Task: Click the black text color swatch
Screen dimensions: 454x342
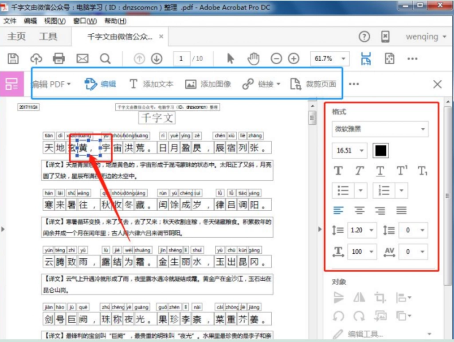Action: point(380,150)
